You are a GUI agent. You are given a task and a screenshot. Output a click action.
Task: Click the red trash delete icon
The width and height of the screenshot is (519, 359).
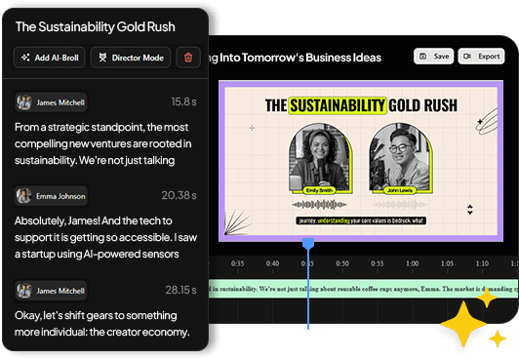[x=188, y=58]
